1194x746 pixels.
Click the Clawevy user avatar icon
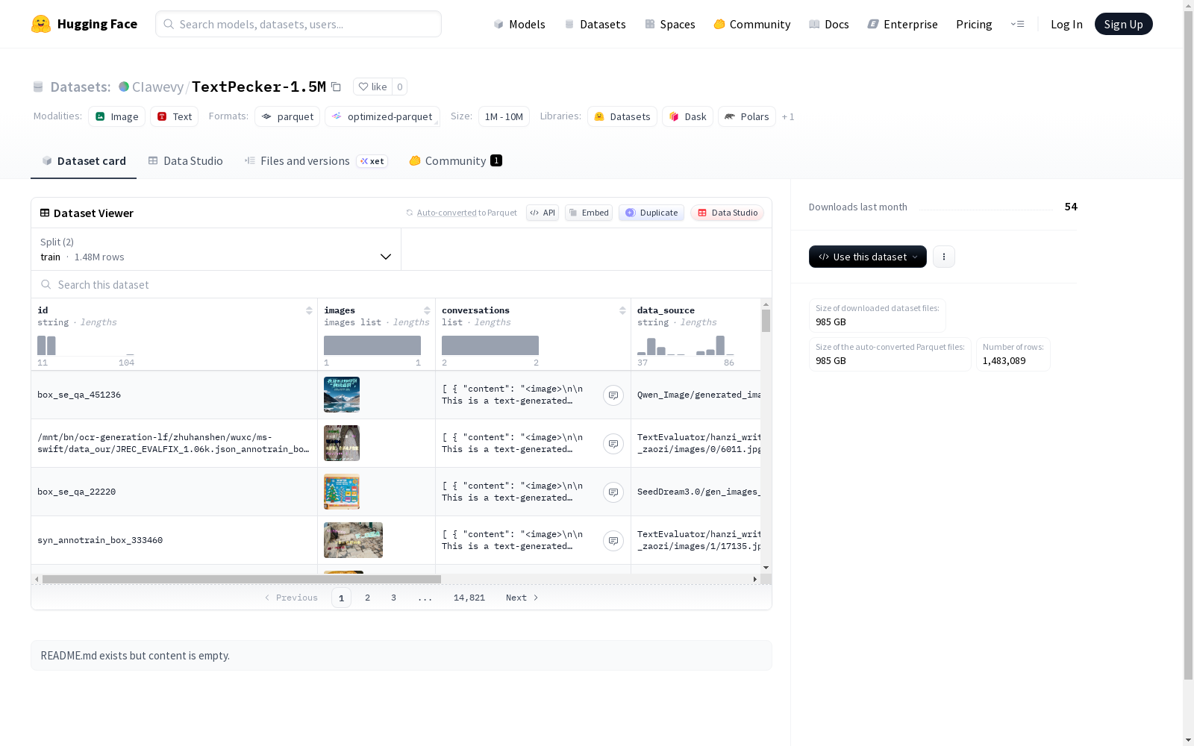coord(124,87)
